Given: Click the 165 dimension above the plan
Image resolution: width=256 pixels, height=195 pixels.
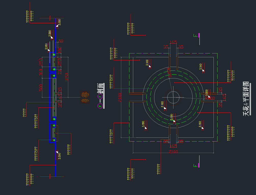Looking at the screenshot, I should coord(174,42).
